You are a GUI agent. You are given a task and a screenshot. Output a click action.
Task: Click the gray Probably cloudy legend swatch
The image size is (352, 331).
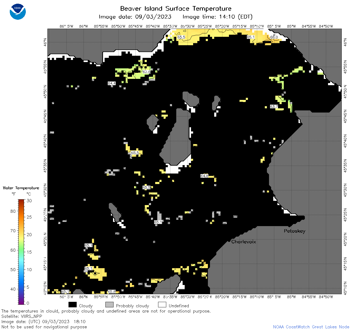click(x=109, y=305)
